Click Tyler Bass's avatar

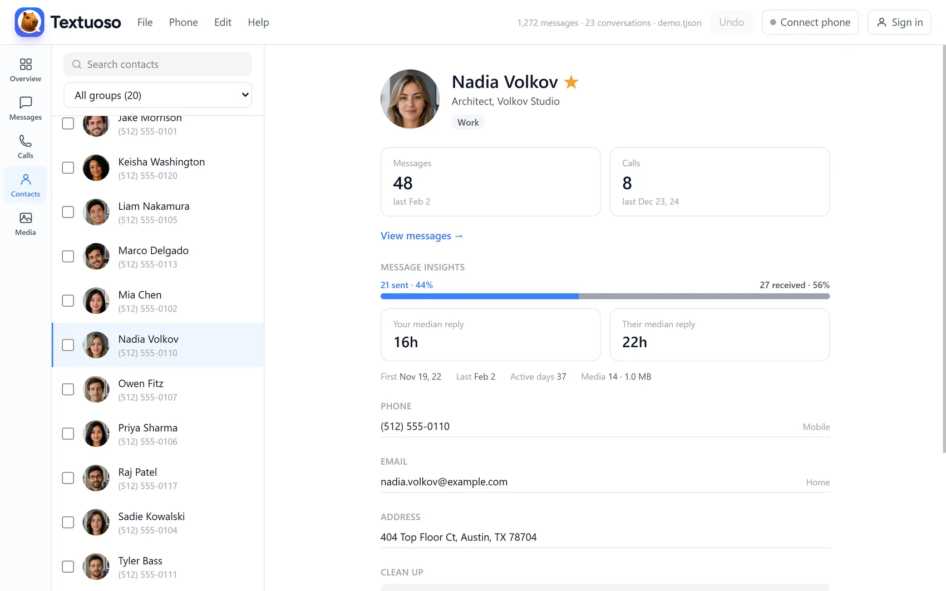(96, 567)
